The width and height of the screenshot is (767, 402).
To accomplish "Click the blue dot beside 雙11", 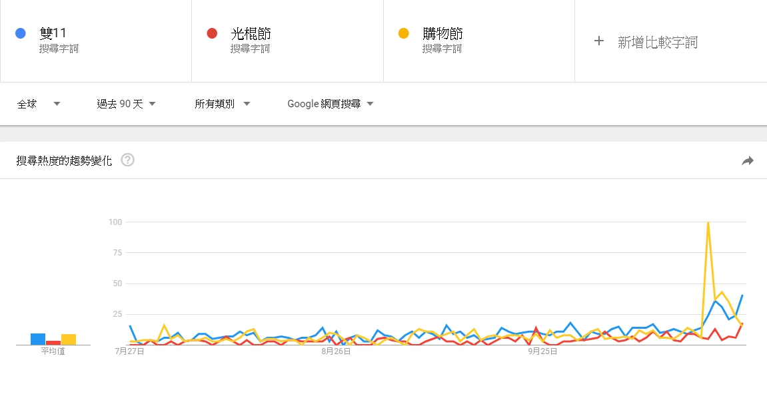I will pyautogui.click(x=21, y=33).
